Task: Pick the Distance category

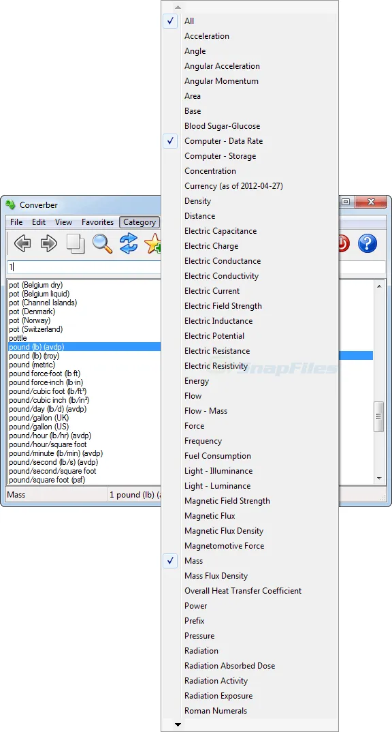Action: click(x=250, y=216)
